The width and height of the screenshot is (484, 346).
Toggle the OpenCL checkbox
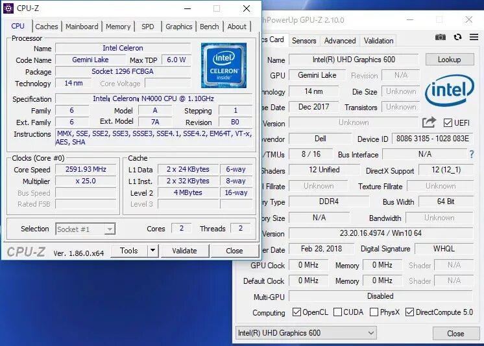coord(296,312)
